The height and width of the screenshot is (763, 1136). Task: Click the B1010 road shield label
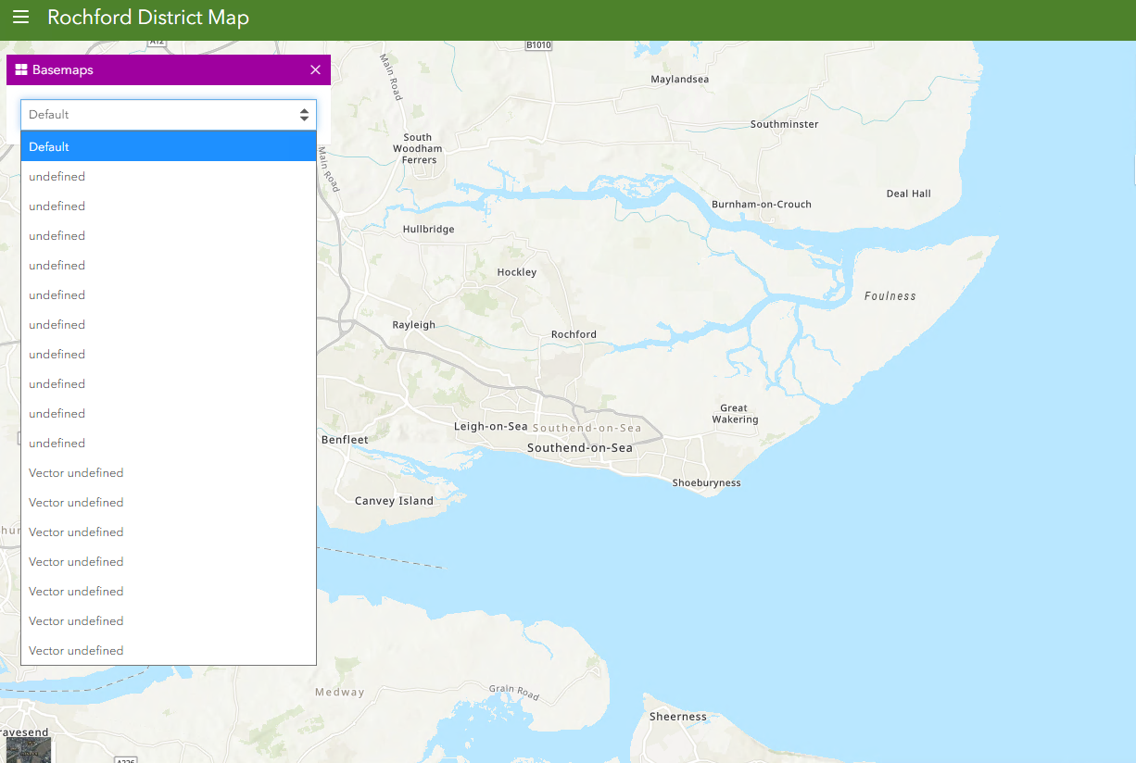538,44
